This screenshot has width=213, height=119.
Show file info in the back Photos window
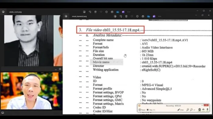point(106,12)
